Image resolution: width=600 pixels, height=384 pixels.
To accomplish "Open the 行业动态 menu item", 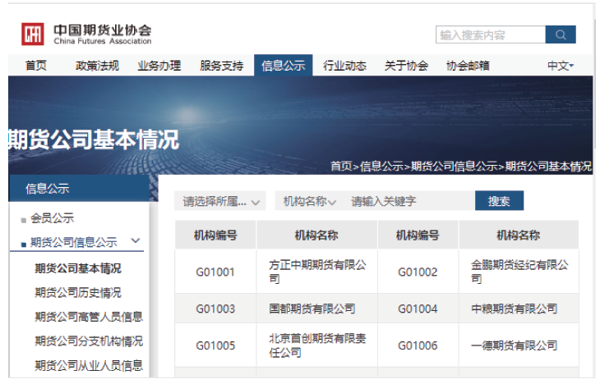I will 344,66.
